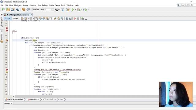196x110 pixels.
Task: Open the Projects side panel
Action: click(x=2, y=37)
